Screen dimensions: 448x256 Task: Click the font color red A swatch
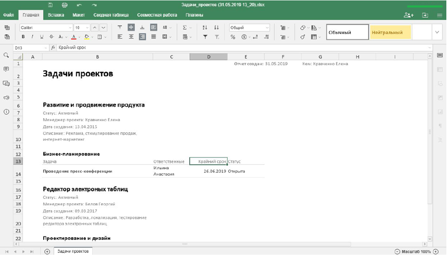74,37
